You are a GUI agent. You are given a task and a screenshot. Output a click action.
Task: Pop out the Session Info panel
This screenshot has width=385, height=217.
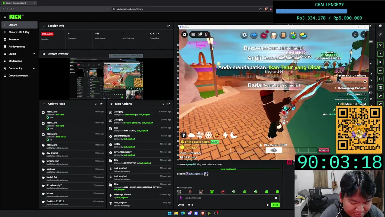pos(168,26)
